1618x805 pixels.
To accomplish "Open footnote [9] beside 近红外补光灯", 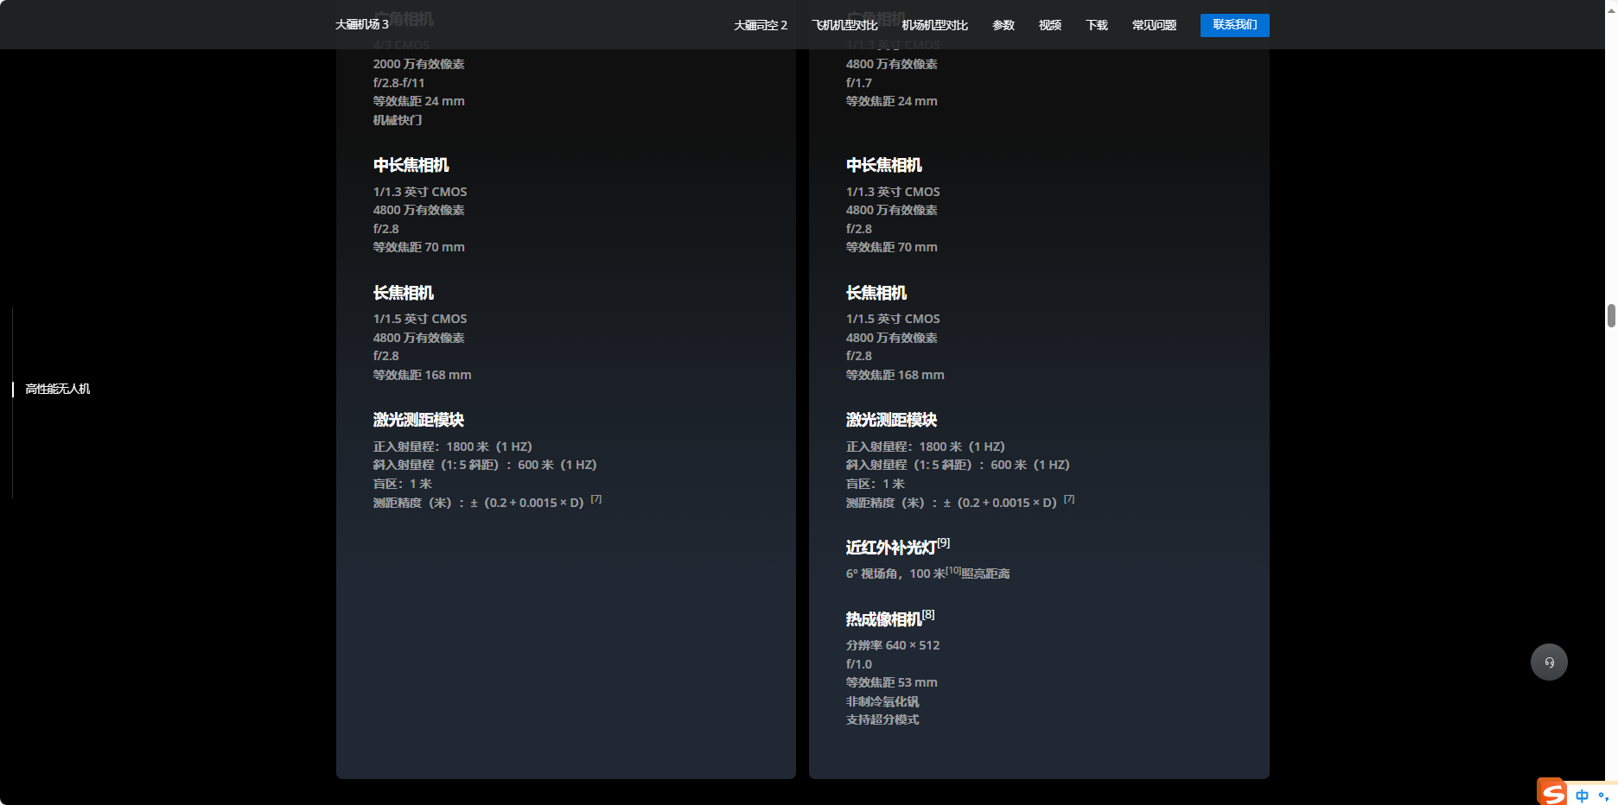I will (x=944, y=542).
